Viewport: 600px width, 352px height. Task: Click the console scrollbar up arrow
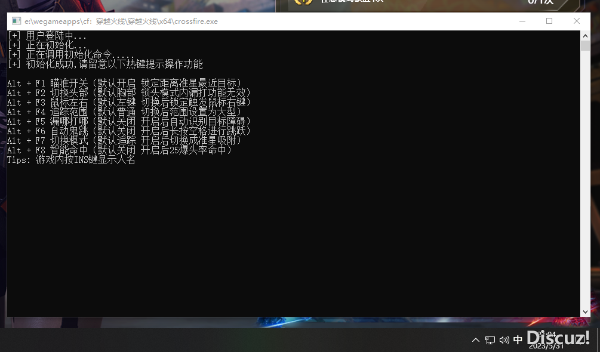[x=585, y=36]
